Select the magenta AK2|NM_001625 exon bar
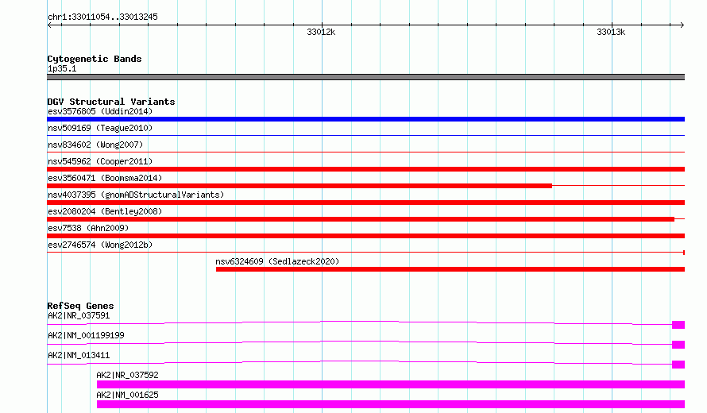 391,404
